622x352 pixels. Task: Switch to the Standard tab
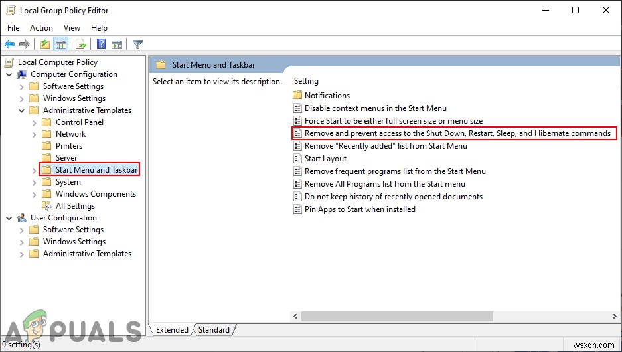pos(214,330)
